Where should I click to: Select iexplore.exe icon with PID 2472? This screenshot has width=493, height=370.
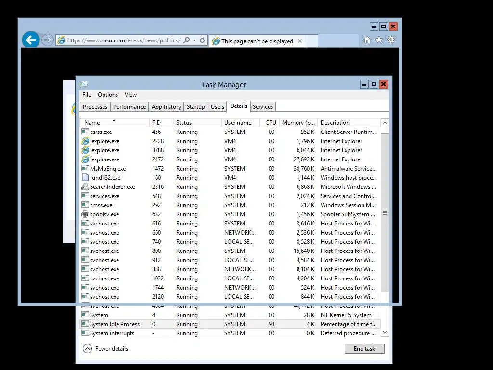pos(85,159)
